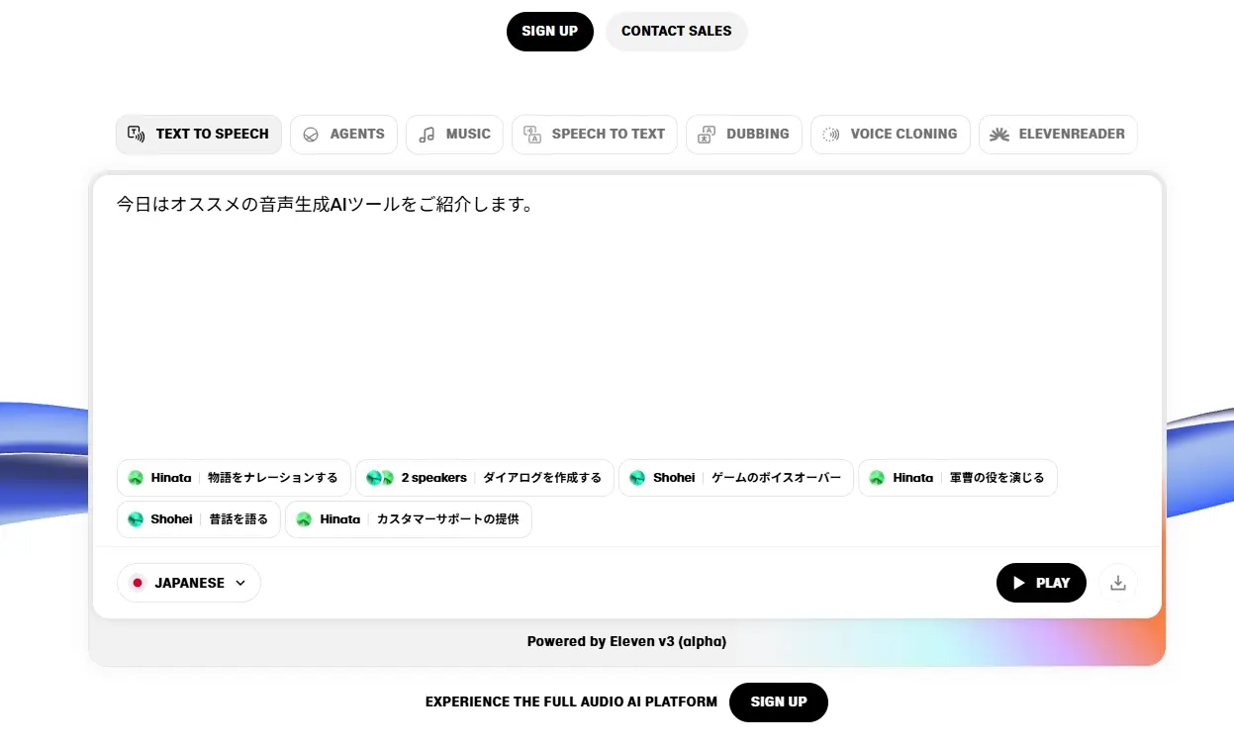The width and height of the screenshot is (1234, 747).
Task: Open the Speech to Text tab
Action: click(x=595, y=135)
